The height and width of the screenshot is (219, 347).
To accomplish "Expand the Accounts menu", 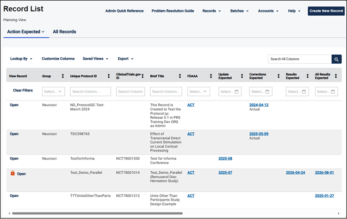I will (x=268, y=11).
